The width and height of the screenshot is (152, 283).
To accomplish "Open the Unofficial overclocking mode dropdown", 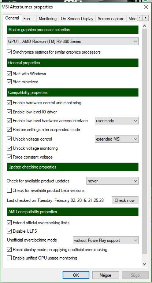I will point(106,240).
